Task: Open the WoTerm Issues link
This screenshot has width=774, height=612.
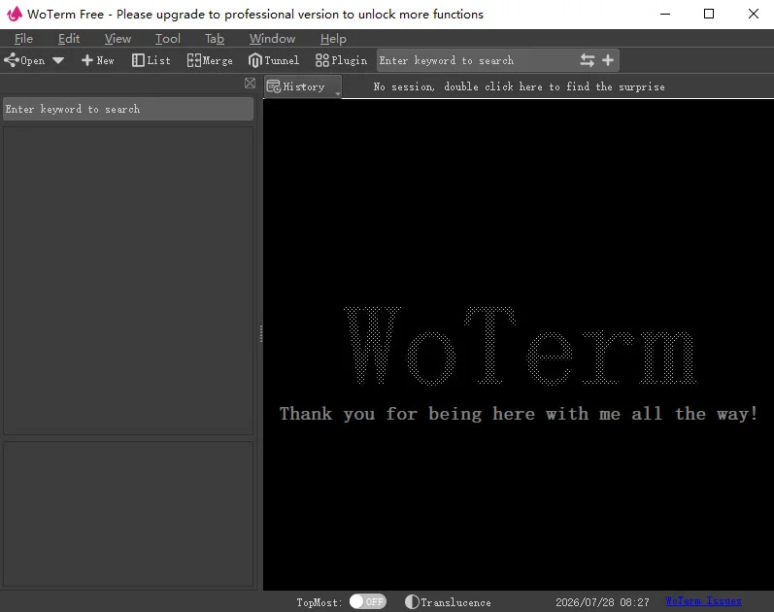Action: 703,600
